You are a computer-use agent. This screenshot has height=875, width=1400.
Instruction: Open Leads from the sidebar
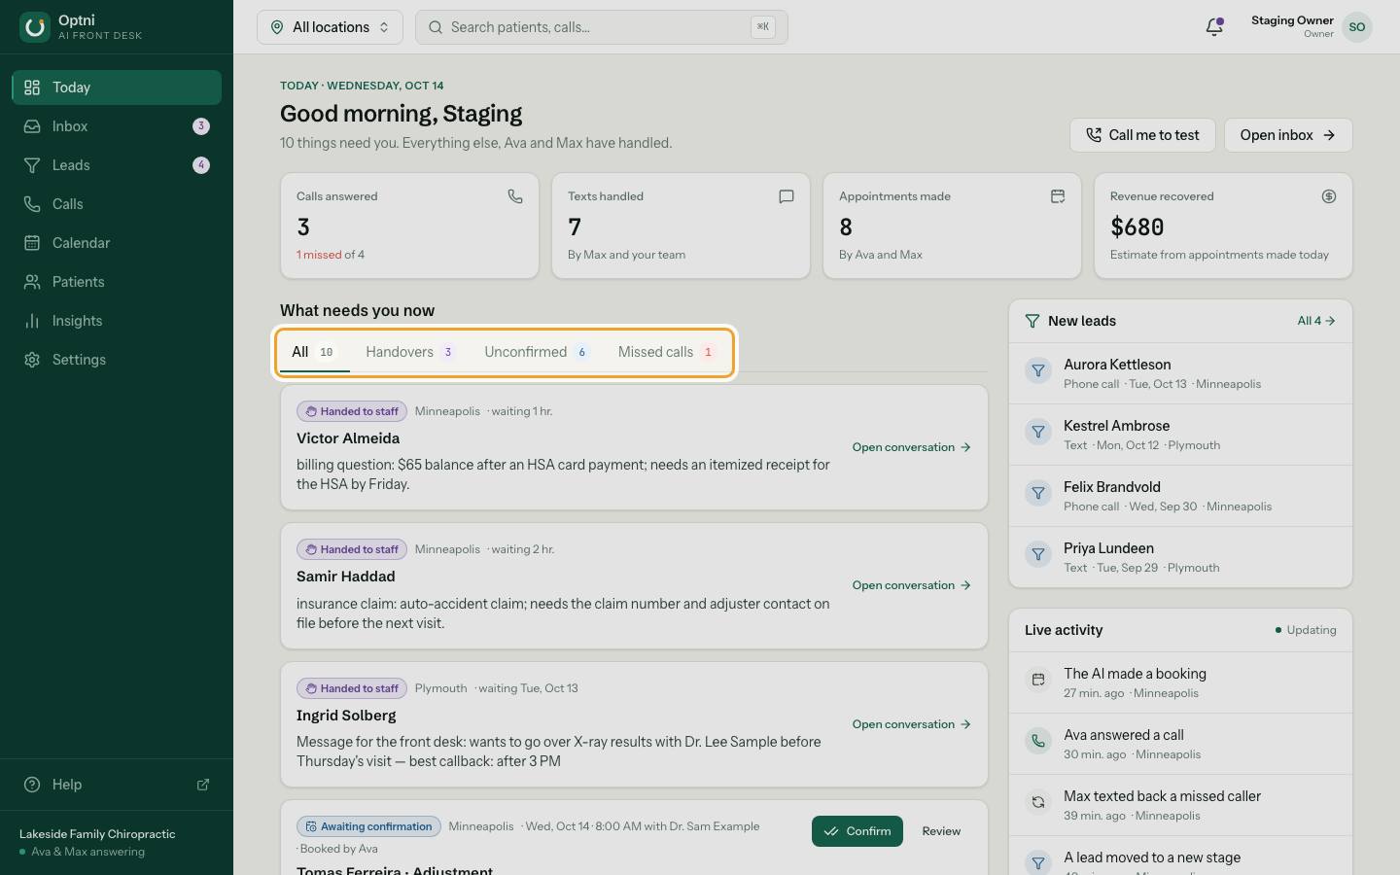pyautogui.click(x=117, y=165)
